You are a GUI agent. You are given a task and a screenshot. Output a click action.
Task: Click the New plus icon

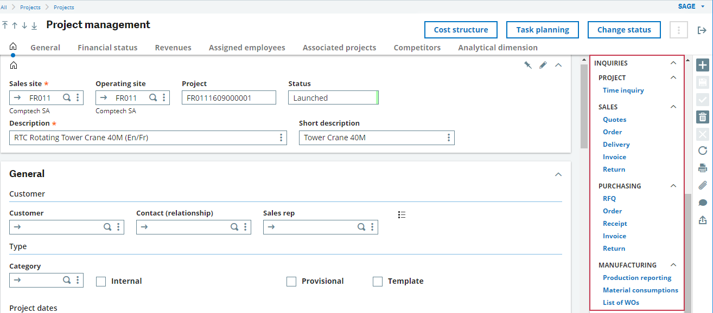coord(703,65)
